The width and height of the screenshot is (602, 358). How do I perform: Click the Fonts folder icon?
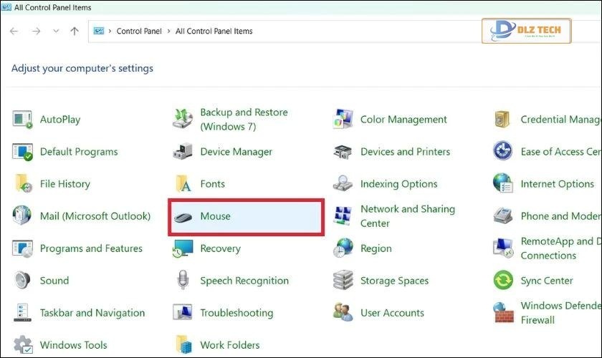point(183,184)
